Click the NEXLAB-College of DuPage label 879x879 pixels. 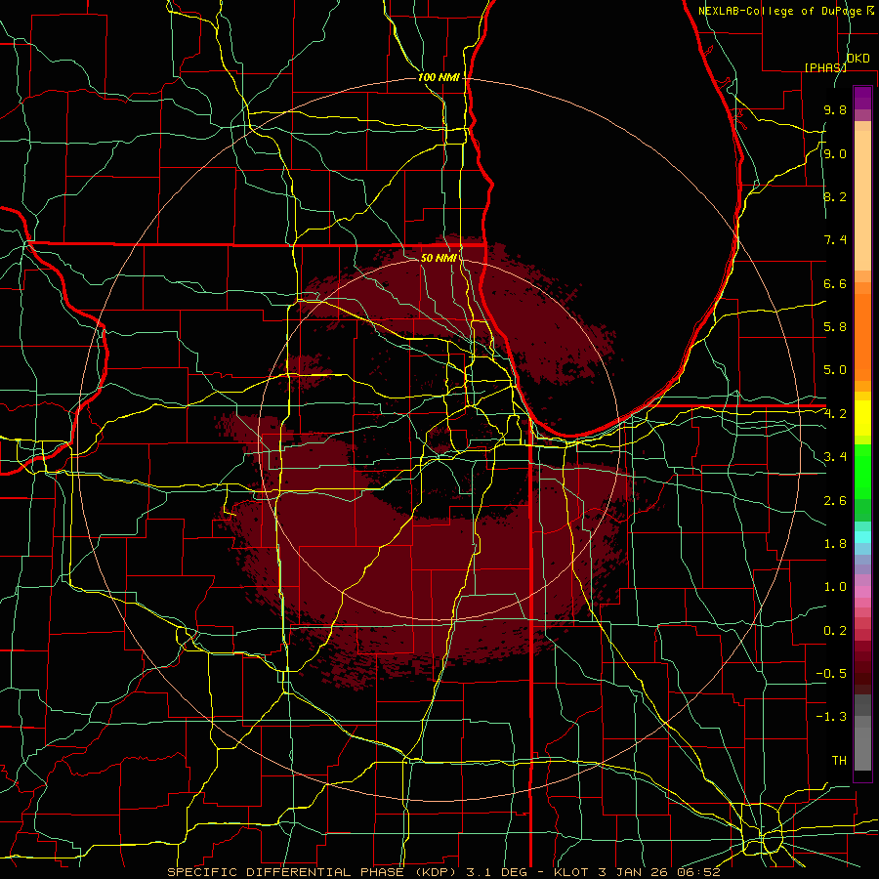(x=781, y=11)
